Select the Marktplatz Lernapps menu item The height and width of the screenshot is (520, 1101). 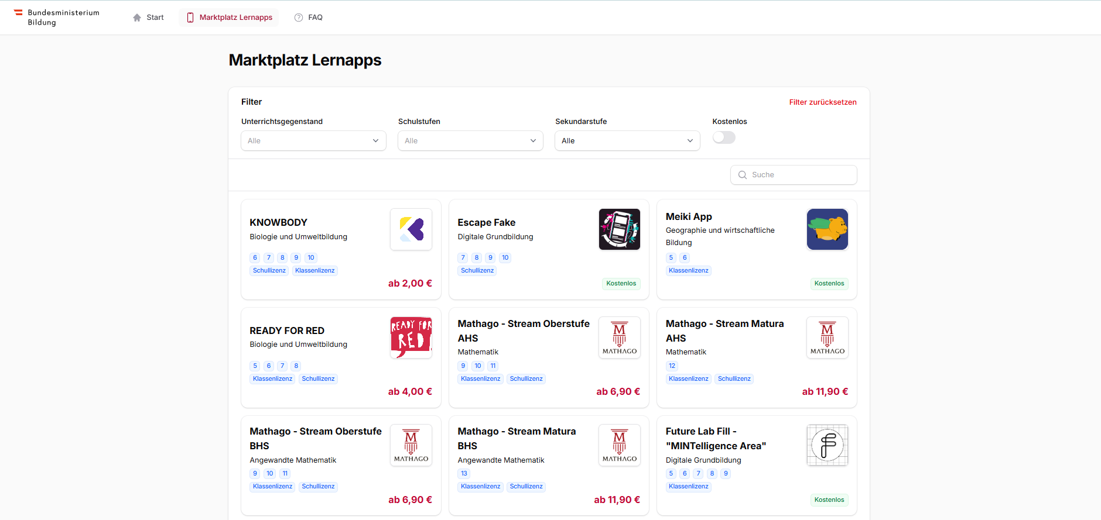click(x=230, y=18)
